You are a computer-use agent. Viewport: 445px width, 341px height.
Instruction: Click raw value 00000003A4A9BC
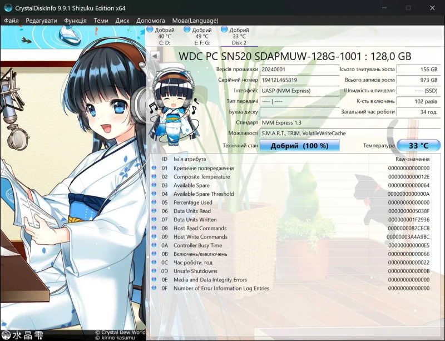[x=408, y=237]
